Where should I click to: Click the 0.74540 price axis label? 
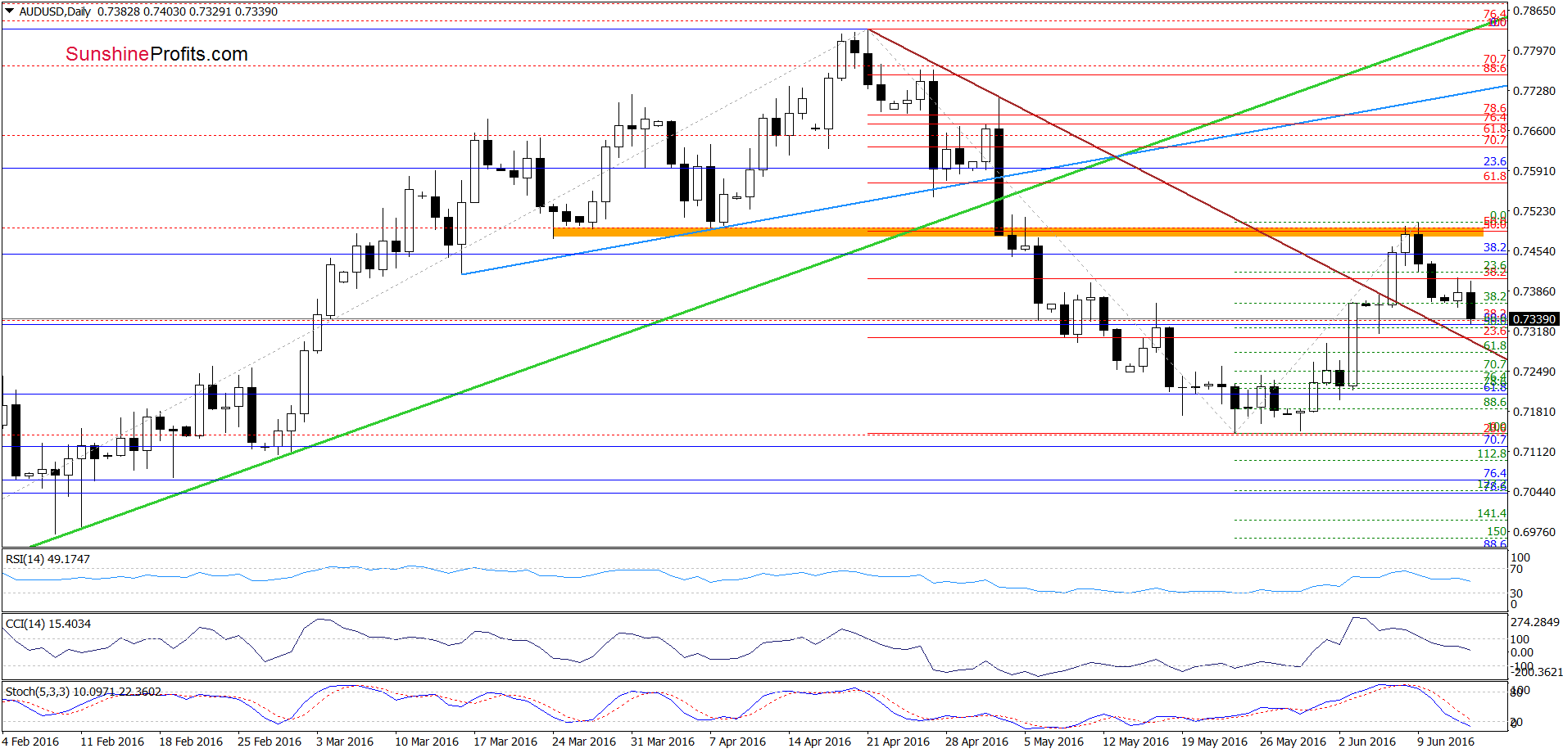(x=1534, y=251)
